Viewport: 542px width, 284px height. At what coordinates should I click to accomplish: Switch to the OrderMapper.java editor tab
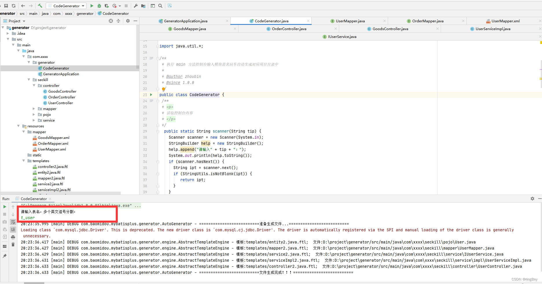click(428, 21)
